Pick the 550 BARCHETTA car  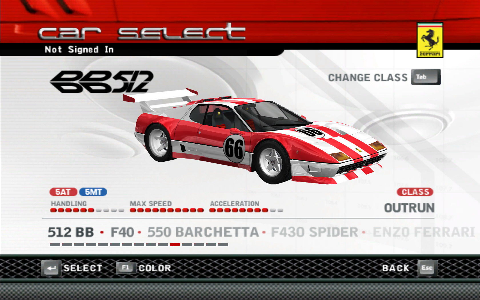click(203, 232)
